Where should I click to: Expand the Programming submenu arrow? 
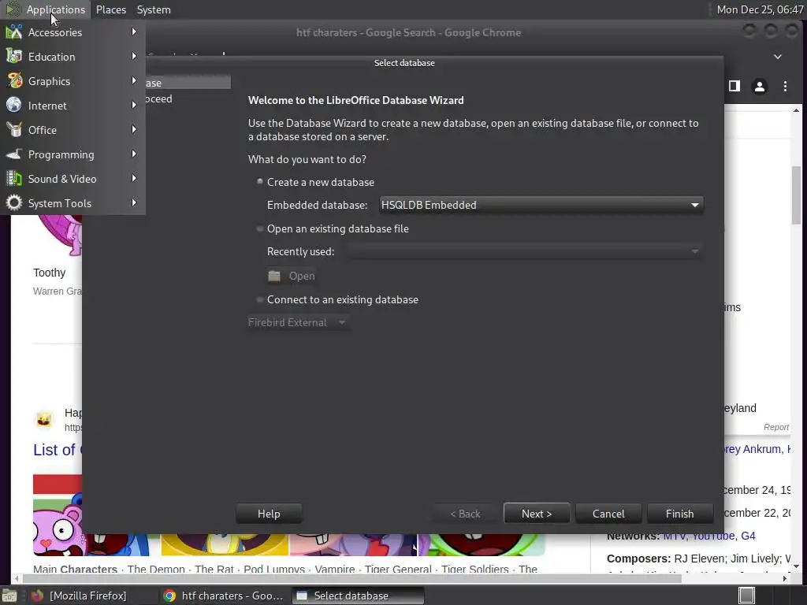tap(134, 154)
